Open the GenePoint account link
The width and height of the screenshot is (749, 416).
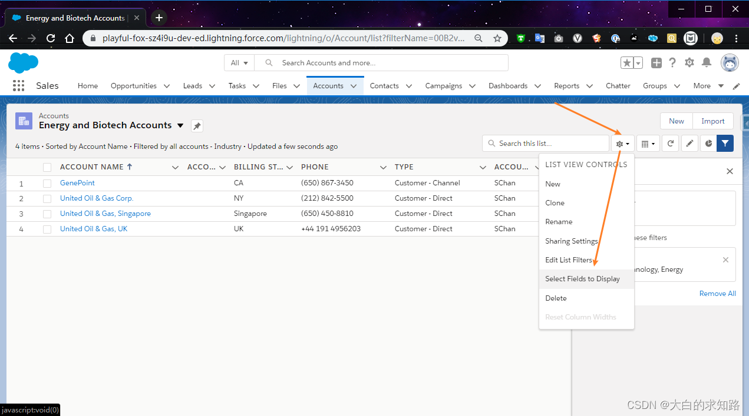(77, 182)
